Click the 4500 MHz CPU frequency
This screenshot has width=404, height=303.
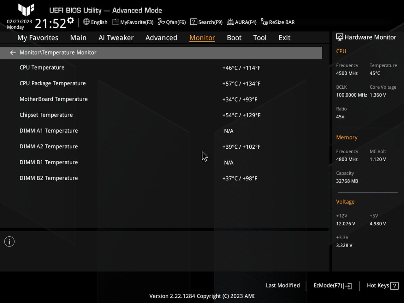pyautogui.click(x=347, y=73)
